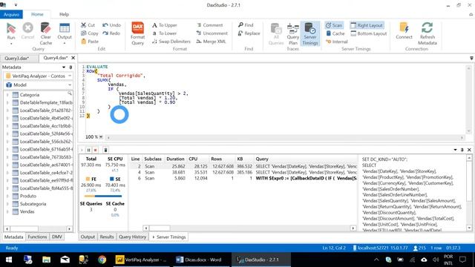This screenshot has height=267, width=475.
Task: Open Chrome from the taskbar
Action: tap(102, 260)
